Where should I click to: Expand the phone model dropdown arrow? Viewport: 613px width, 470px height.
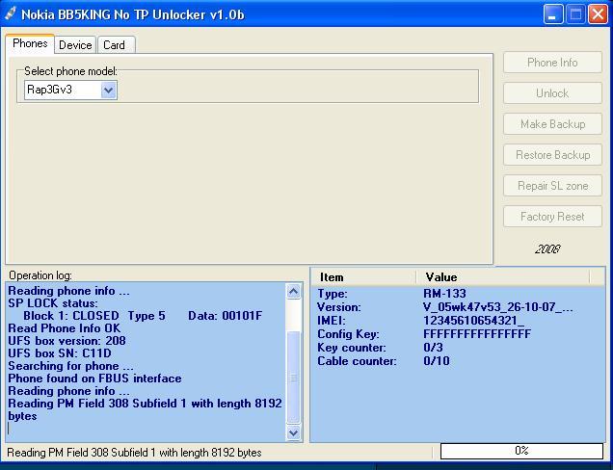108,91
